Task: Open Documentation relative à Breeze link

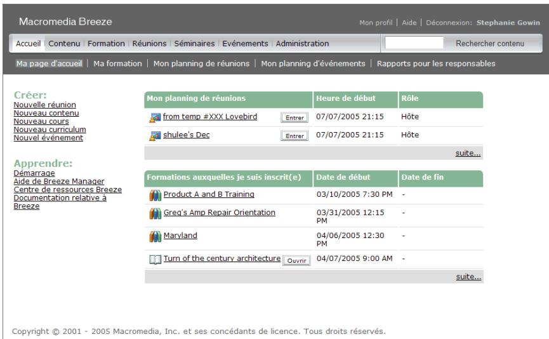Action: 60,202
